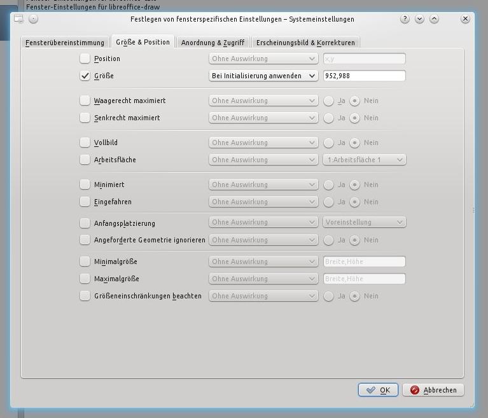Click the help question mark titlebar icon
The image size is (488, 418).
click(405, 19)
